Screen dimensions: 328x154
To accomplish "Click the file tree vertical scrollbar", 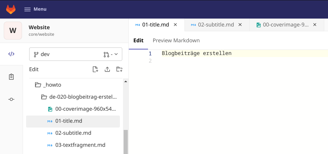I will pyautogui.click(x=126, y=141).
